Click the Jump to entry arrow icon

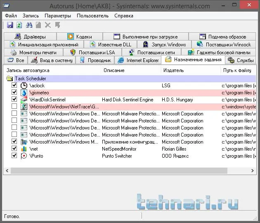pyautogui.click(x=57, y=25)
